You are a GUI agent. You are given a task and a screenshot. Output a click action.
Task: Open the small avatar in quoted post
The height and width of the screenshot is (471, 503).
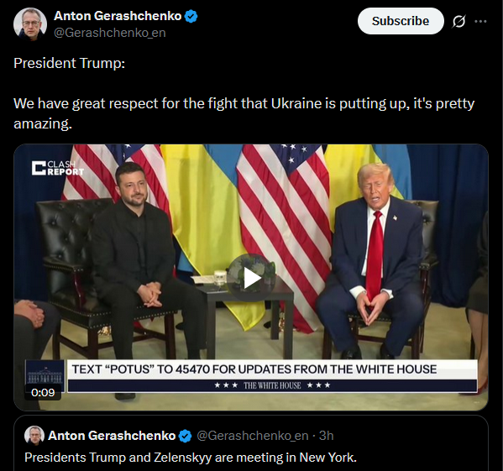(34, 436)
